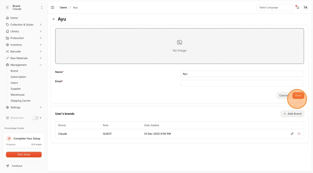This screenshot has height=173, width=313.
Task: Click the Name input field
Action: [x=242, y=74]
